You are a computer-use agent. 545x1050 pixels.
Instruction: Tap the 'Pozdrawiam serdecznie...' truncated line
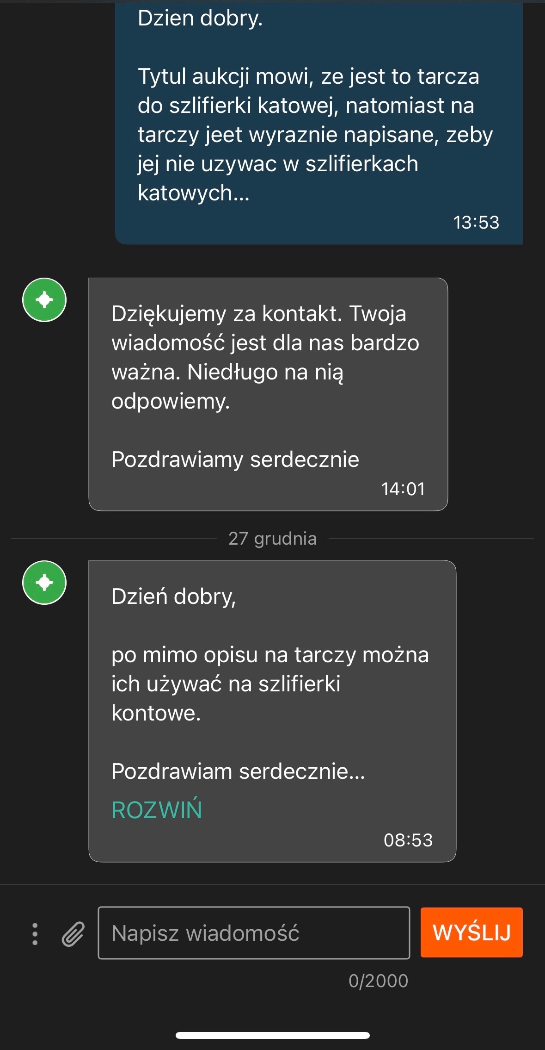238,771
